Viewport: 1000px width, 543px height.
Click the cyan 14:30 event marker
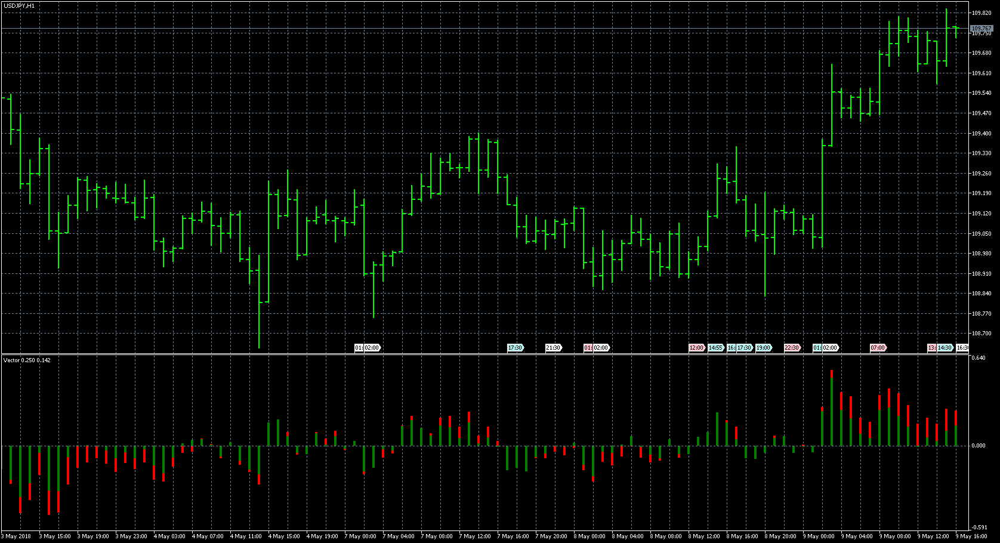click(945, 348)
